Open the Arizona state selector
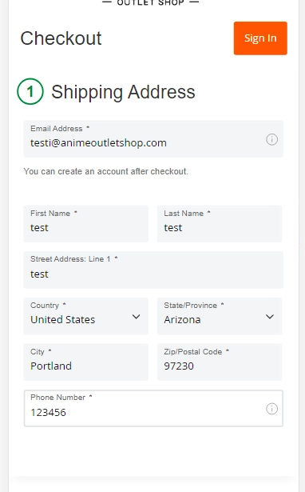305x492 pixels. 220,316
